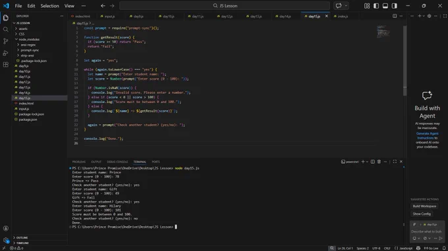Open day12.js in the explorer

24,82
